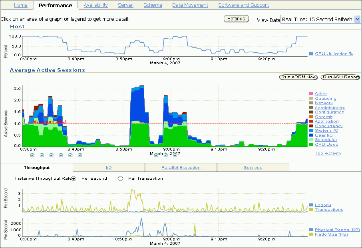
Task: Click the third ADDM snapshot icon from the left
Action: [x=52, y=155]
